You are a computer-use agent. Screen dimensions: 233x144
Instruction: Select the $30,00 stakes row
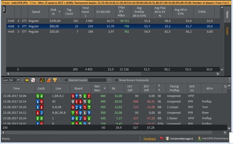point(113,31)
